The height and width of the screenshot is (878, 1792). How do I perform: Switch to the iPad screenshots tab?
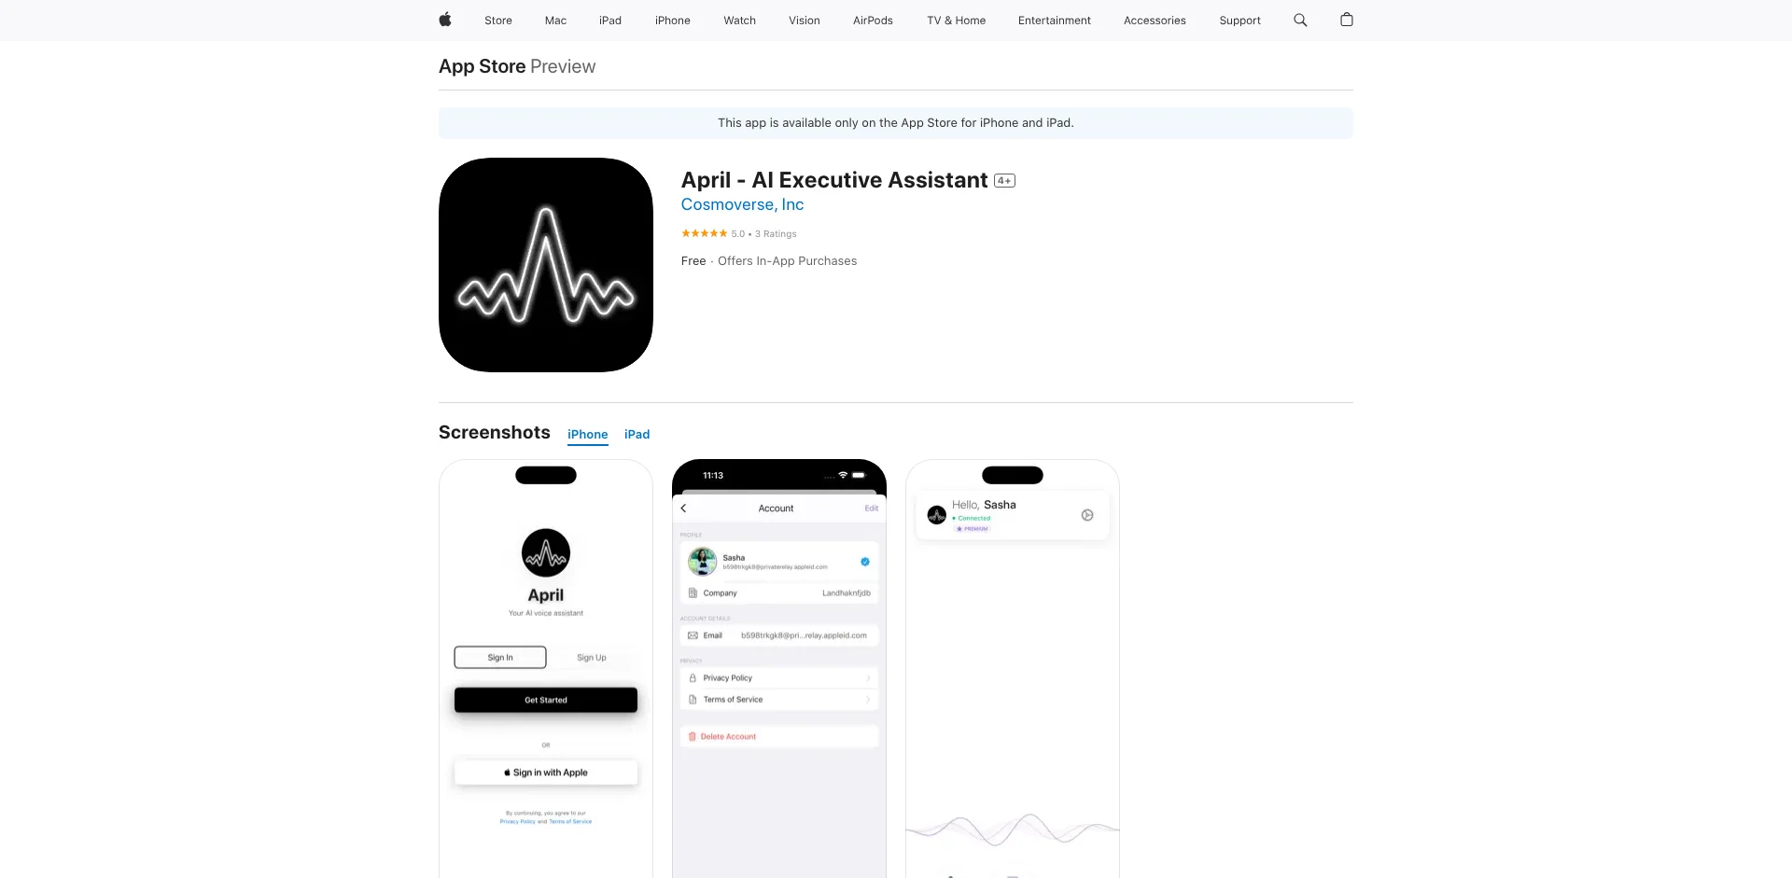(637, 435)
